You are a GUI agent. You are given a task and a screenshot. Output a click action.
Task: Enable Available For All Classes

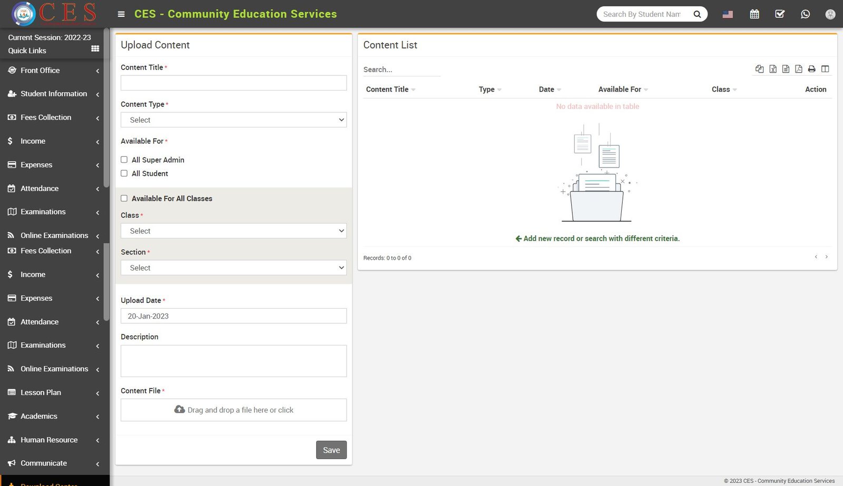pos(124,199)
